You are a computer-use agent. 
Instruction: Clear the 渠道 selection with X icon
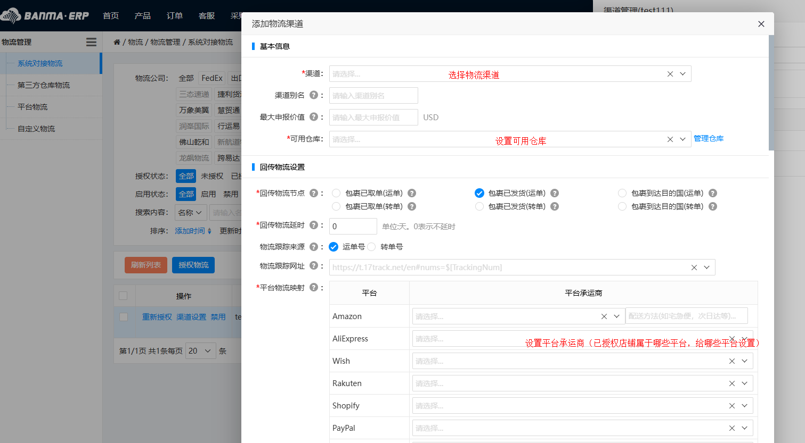670,74
